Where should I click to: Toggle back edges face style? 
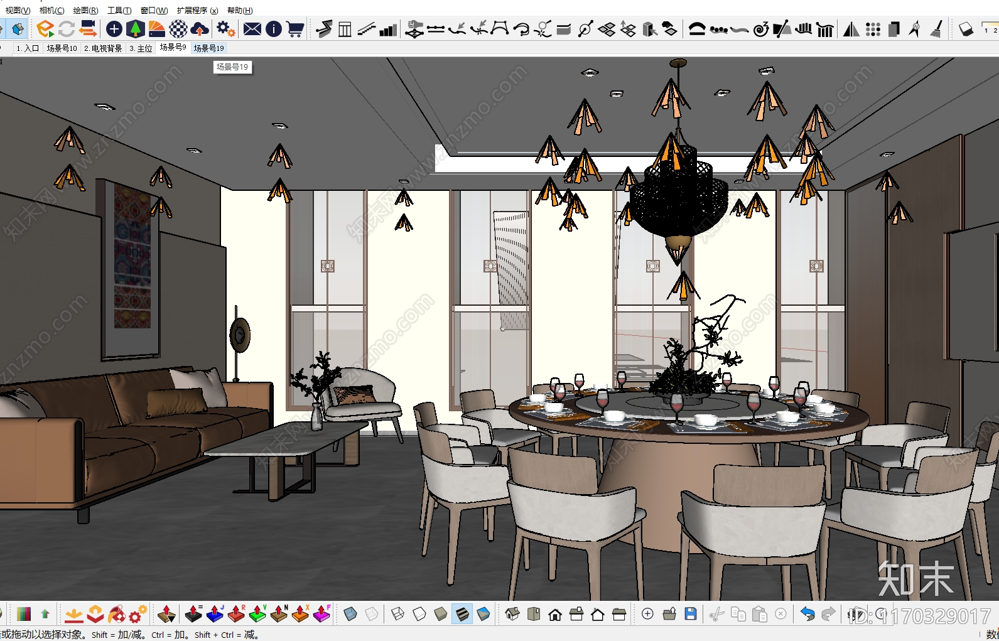[x=372, y=614]
